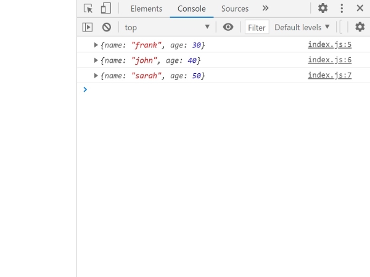Expand the john object entry

pyautogui.click(x=96, y=60)
